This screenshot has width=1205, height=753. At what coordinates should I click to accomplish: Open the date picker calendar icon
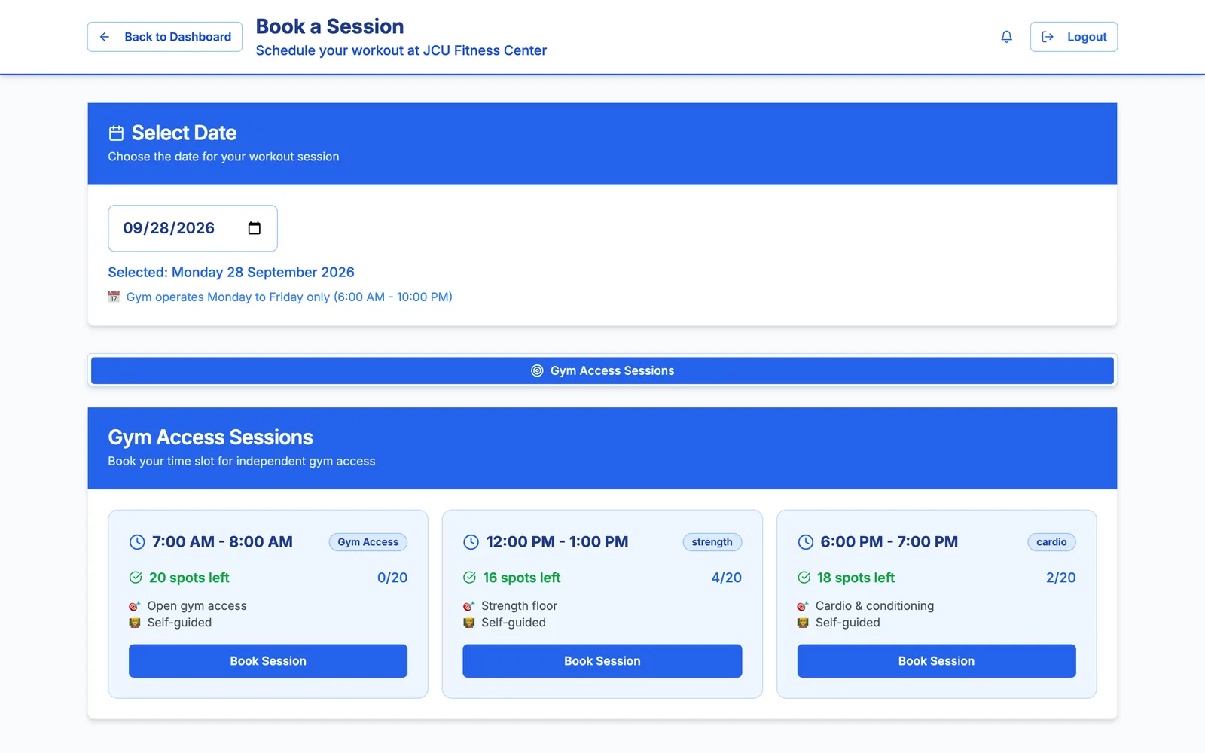[255, 228]
